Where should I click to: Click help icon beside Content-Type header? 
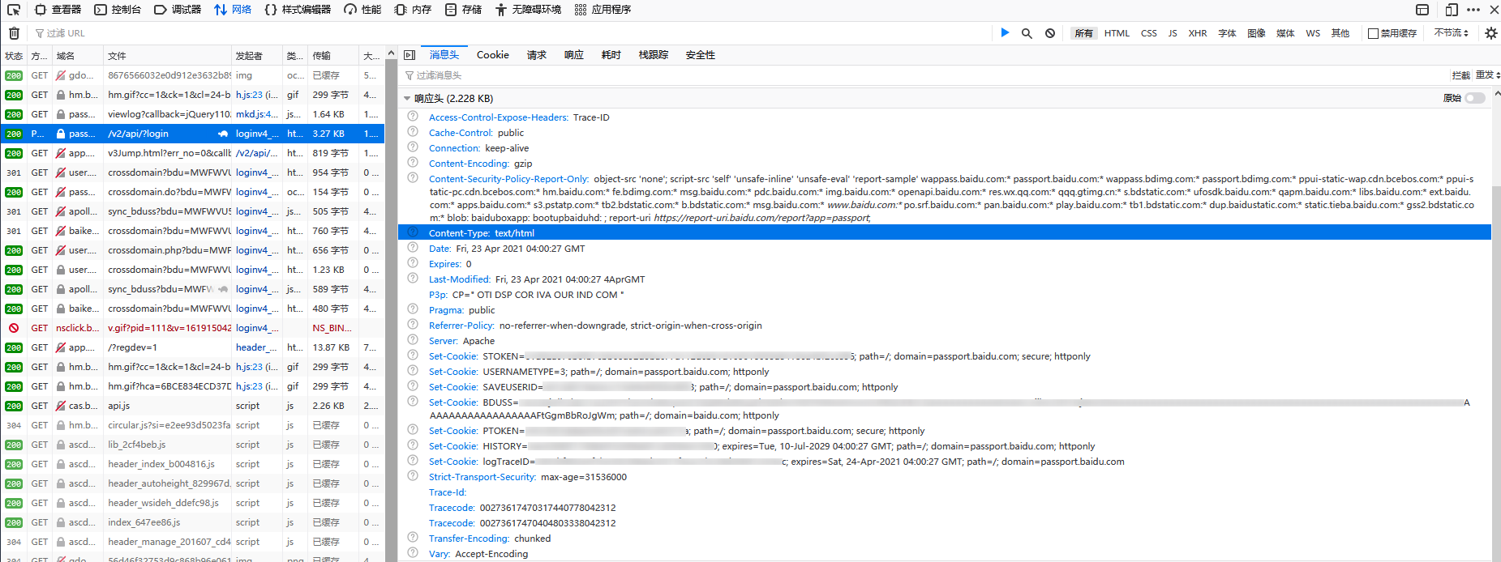pyautogui.click(x=413, y=232)
